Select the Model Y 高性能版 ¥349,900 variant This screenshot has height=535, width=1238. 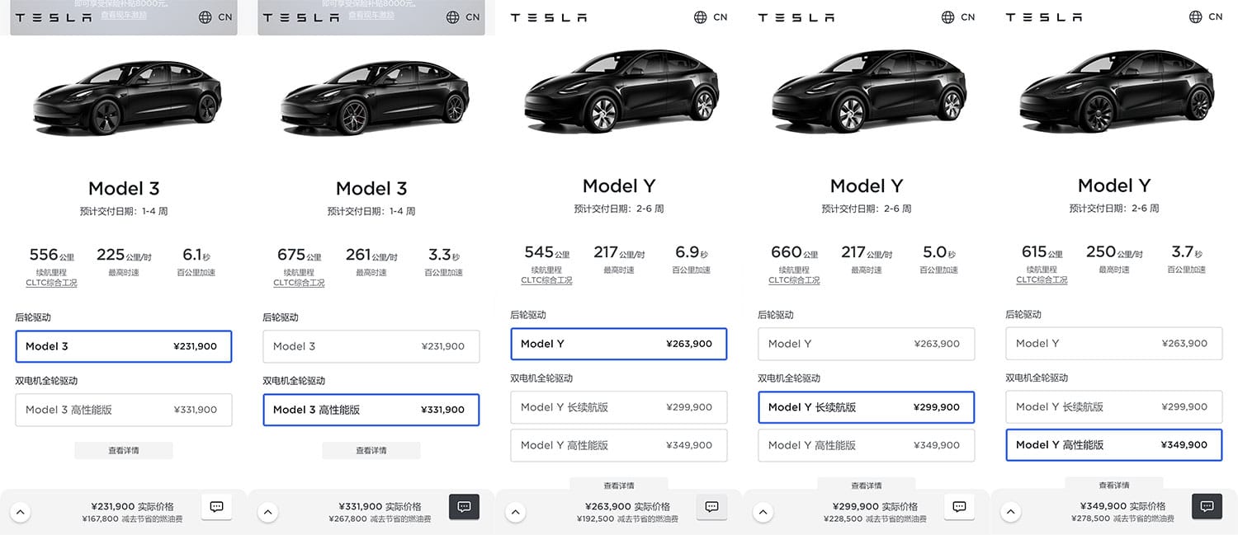click(1113, 444)
